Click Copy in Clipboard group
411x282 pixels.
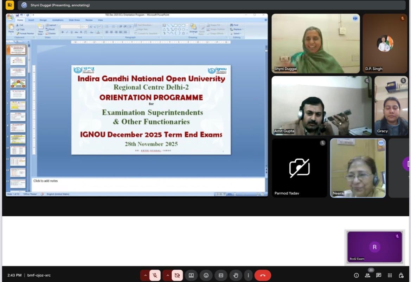[21, 29]
